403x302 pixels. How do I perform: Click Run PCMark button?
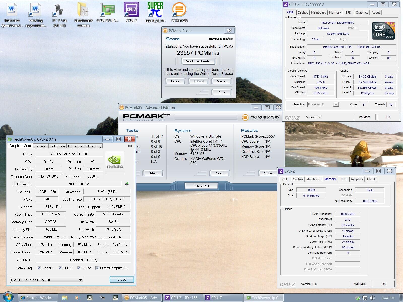(201, 186)
